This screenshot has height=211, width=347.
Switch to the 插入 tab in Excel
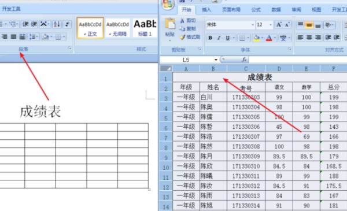tap(206, 9)
